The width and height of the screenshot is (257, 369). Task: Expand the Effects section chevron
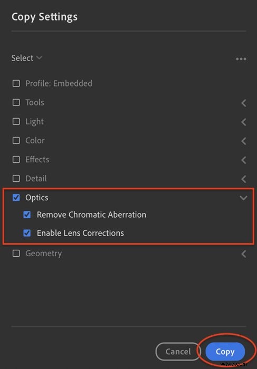pyautogui.click(x=244, y=160)
